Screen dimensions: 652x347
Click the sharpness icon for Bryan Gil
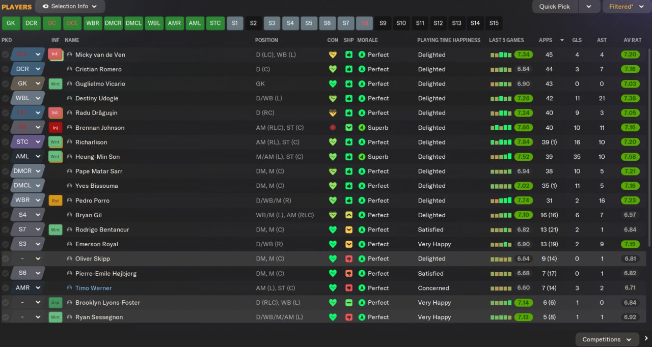[349, 215]
